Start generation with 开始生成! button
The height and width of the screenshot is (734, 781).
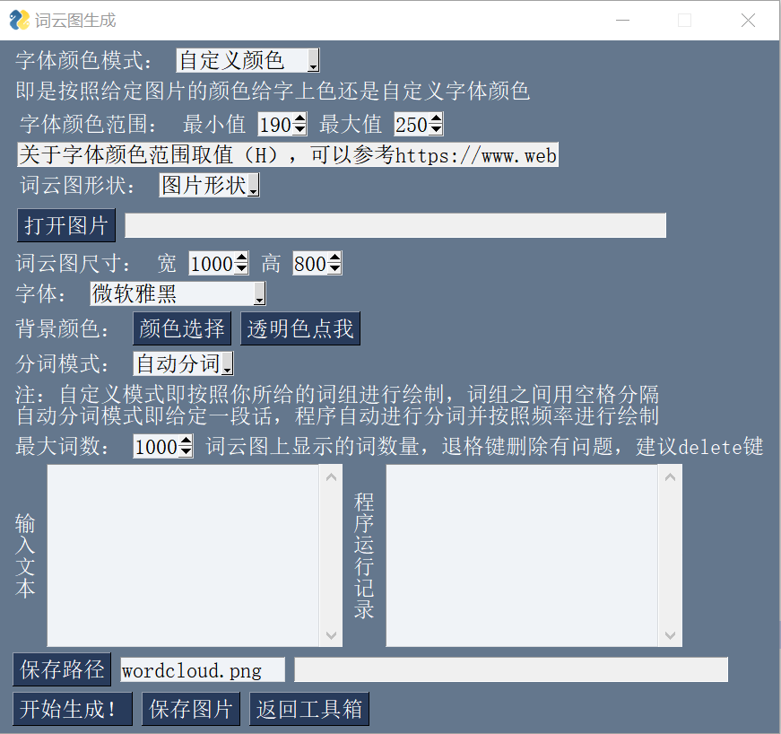coord(73,709)
